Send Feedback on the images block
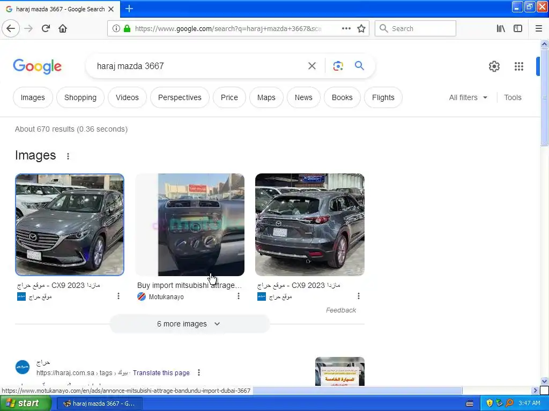The height and width of the screenshot is (411, 549). click(340, 310)
